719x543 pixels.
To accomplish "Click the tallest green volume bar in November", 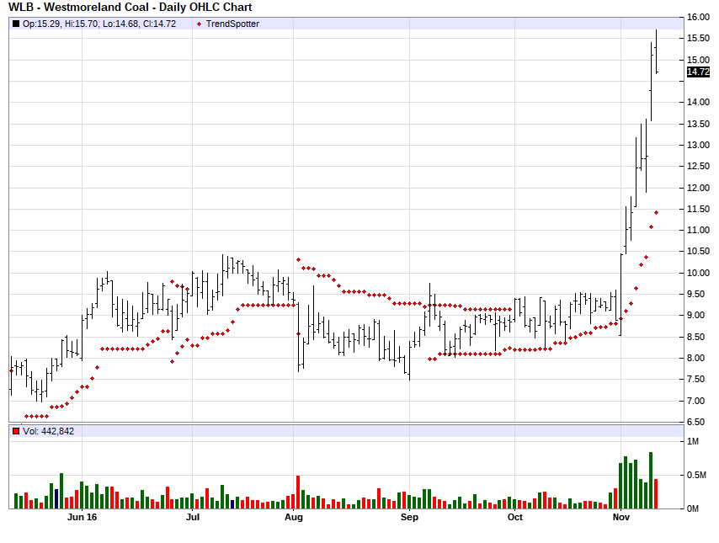I will (651, 481).
